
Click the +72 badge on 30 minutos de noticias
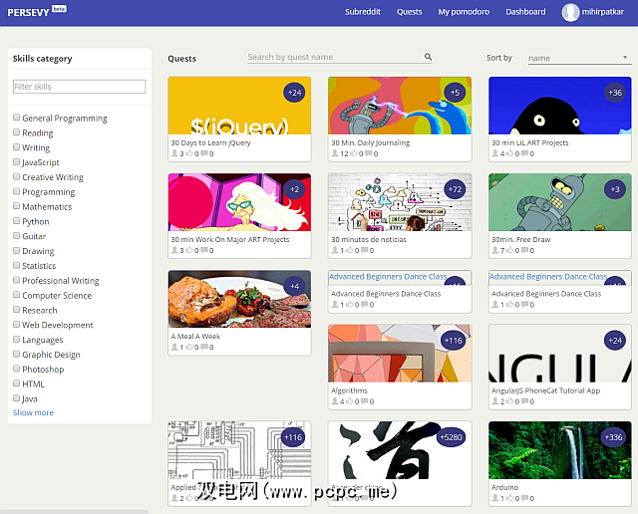pyautogui.click(x=455, y=189)
